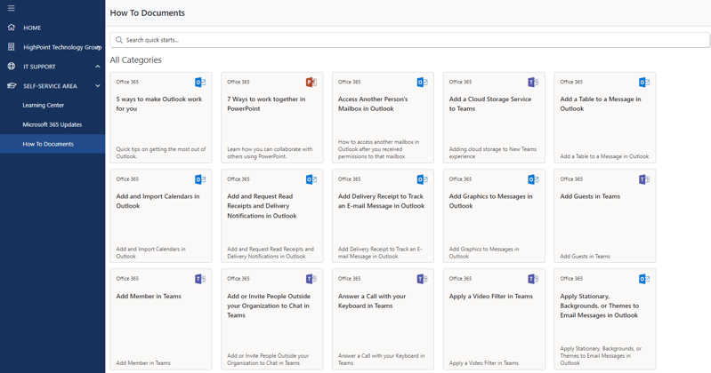Open 'Add a Table to a Message in Outlook' title
The width and height of the screenshot is (711, 373).
pos(601,104)
